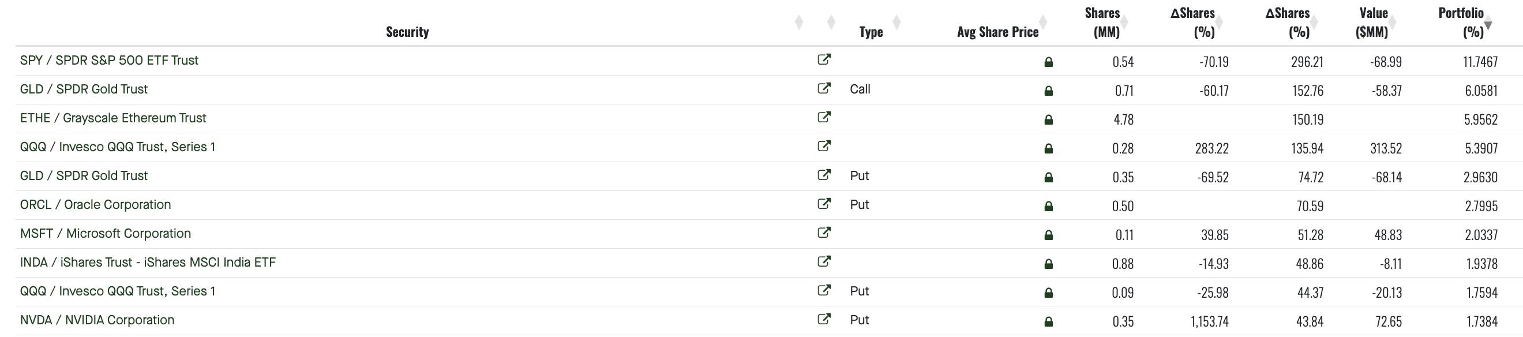
Task: Open INDA iShares MSCI India ETF link
Action: tap(148, 263)
